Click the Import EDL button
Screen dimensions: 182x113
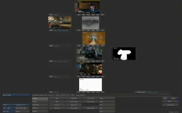[x=74, y=105]
